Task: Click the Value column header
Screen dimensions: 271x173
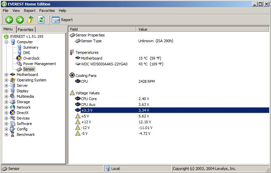Action: click(202, 29)
